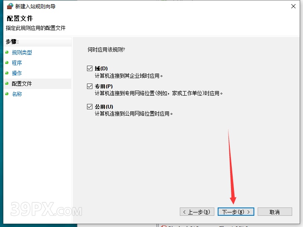
Task: Open the 操作 step in sidebar
Action: (17, 73)
